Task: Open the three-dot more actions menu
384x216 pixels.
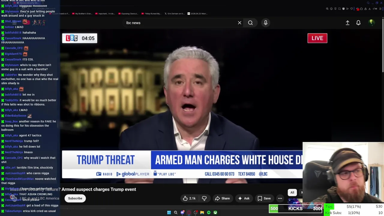Action: click(280, 198)
